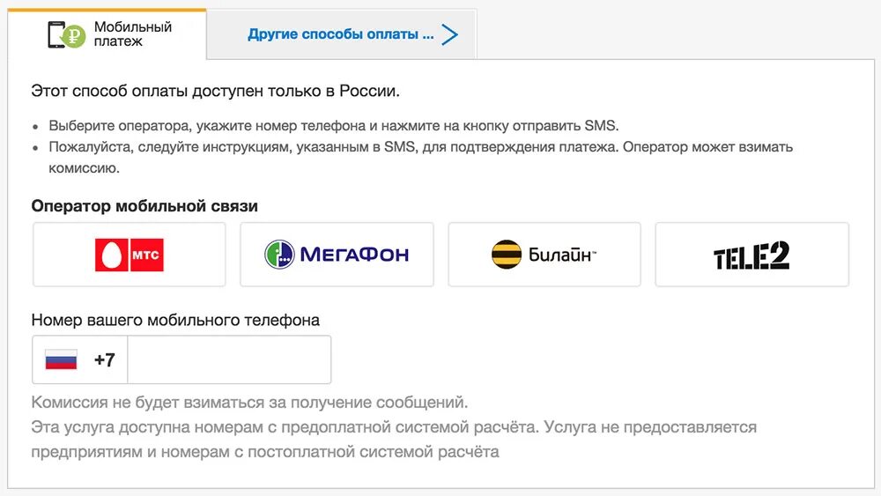Click the Russian flag icon

[61, 359]
